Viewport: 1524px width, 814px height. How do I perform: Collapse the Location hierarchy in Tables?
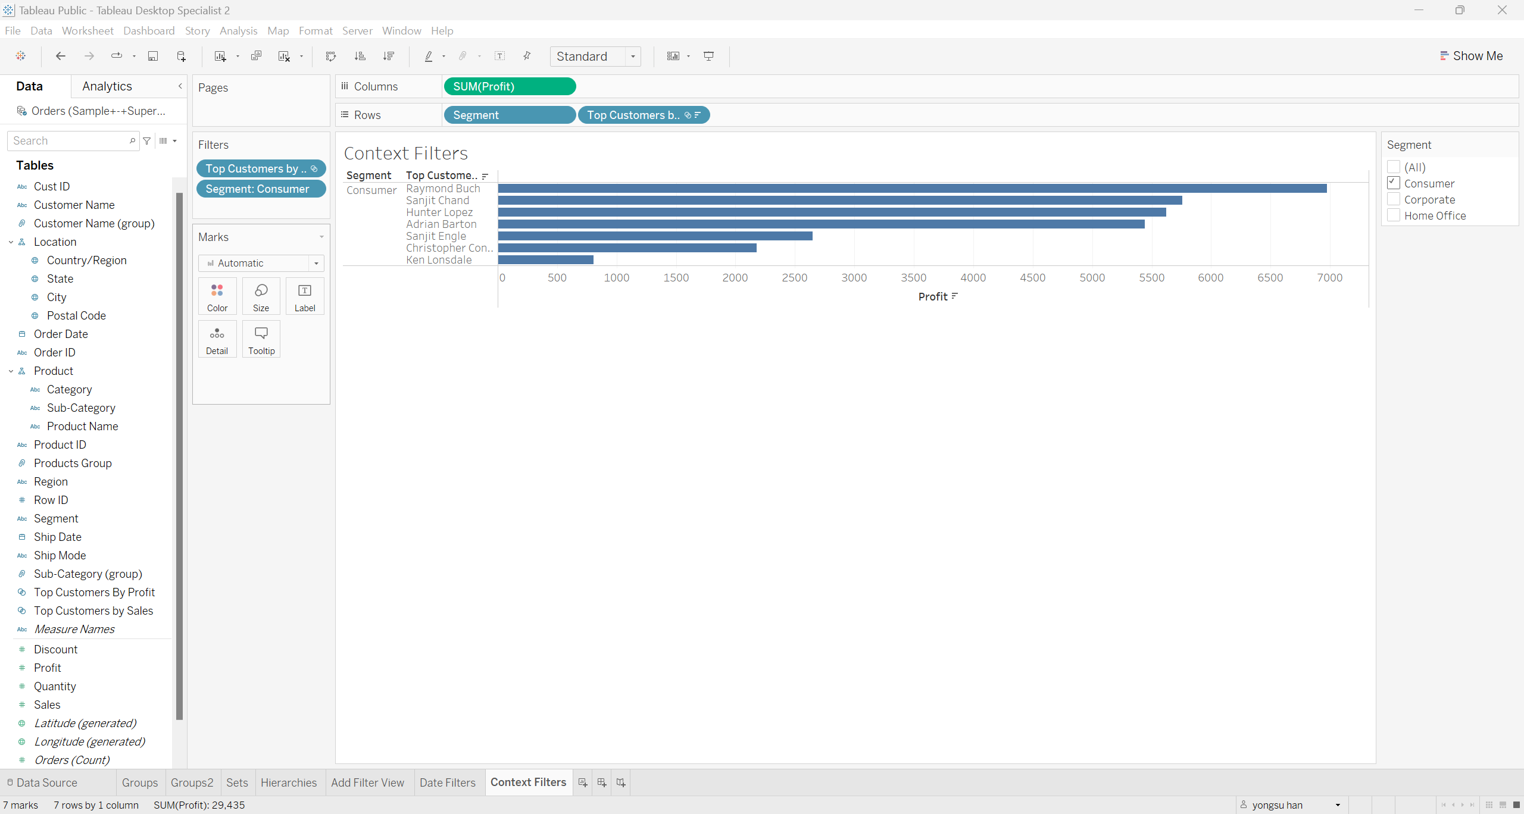(x=11, y=242)
